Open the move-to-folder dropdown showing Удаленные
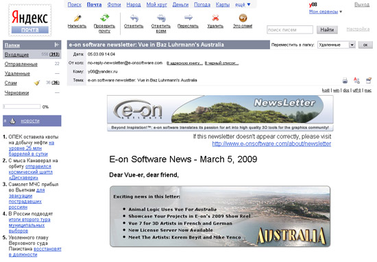 (x=337, y=45)
